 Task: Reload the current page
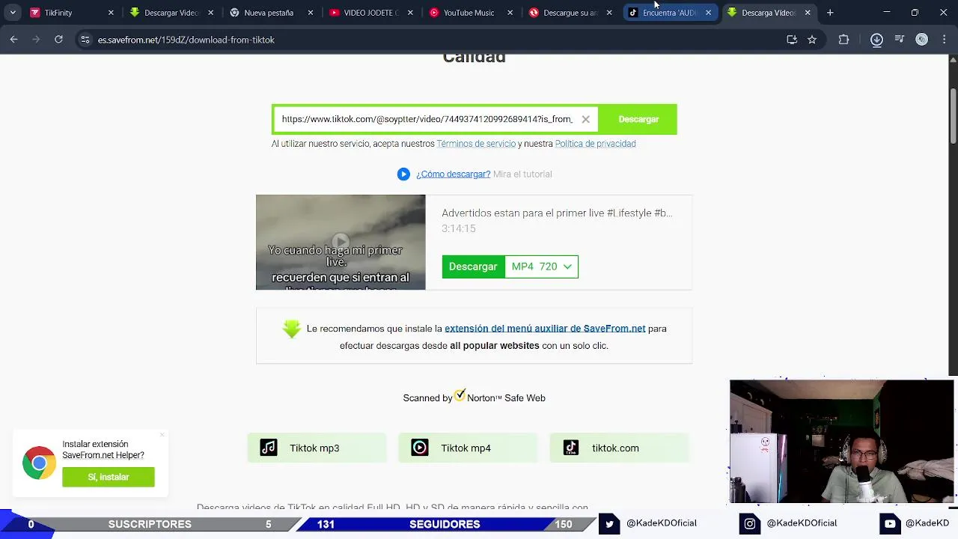[58, 40]
